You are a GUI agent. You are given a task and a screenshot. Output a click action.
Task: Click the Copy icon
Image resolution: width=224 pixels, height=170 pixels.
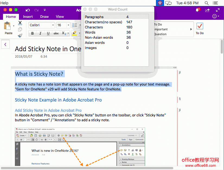20,29
